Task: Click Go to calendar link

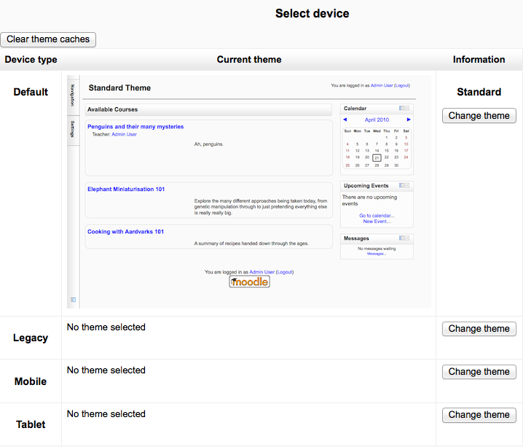Action: click(x=377, y=216)
